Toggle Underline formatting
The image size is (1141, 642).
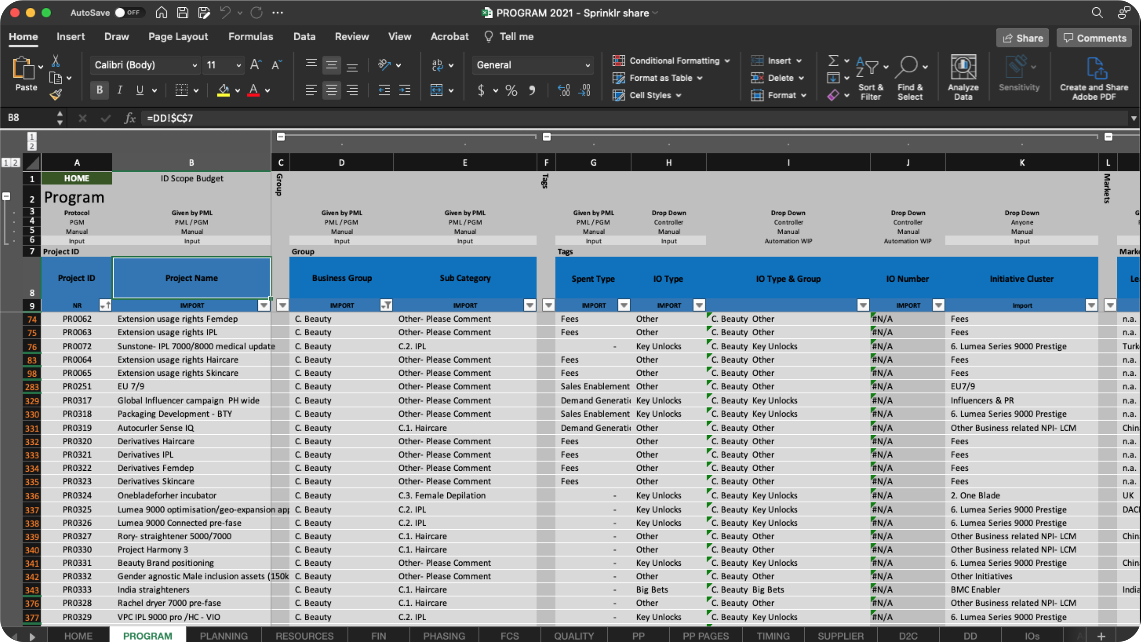[140, 90]
